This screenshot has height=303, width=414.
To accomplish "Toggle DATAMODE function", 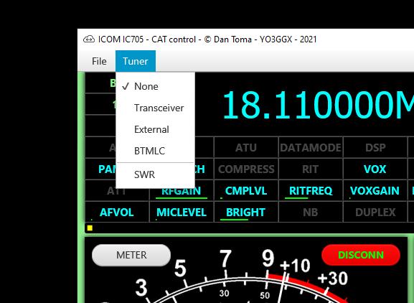I will click(311, 147).
